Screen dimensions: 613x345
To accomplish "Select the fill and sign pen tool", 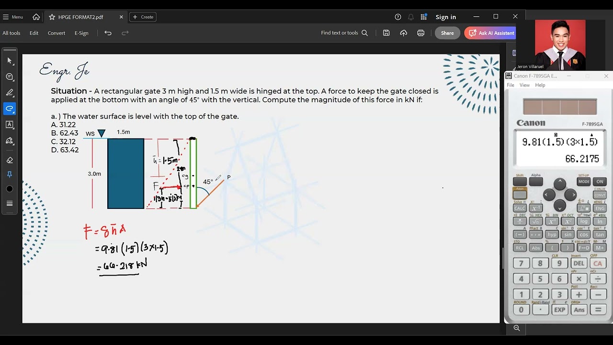I will click(x=10, y=141).
